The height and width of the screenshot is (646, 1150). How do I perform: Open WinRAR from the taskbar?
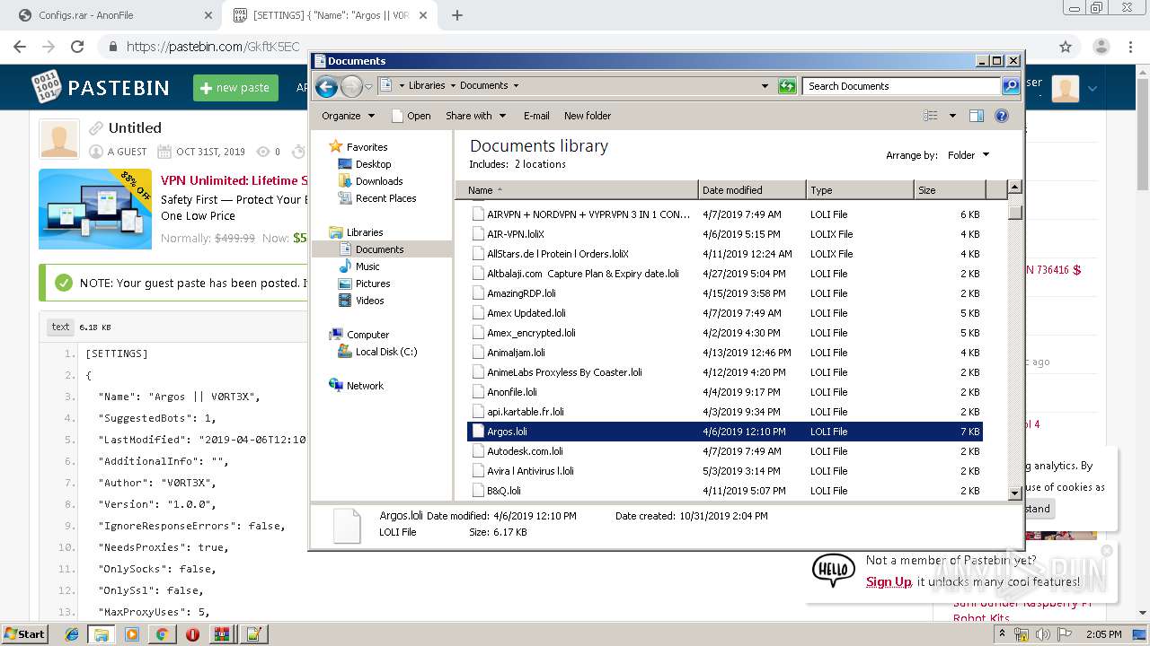pyautogui.click(x=222, y=634)
